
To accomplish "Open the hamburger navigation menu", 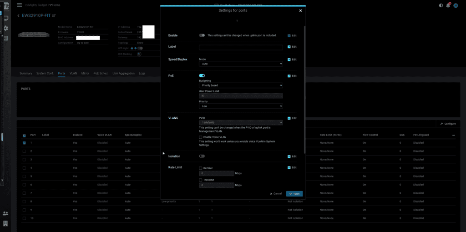I will (x=19, y=5).
